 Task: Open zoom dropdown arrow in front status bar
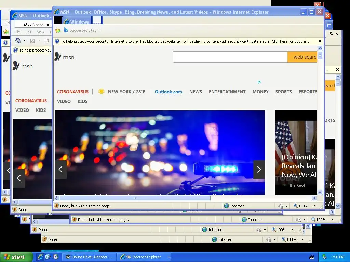(x=314, y=206)
